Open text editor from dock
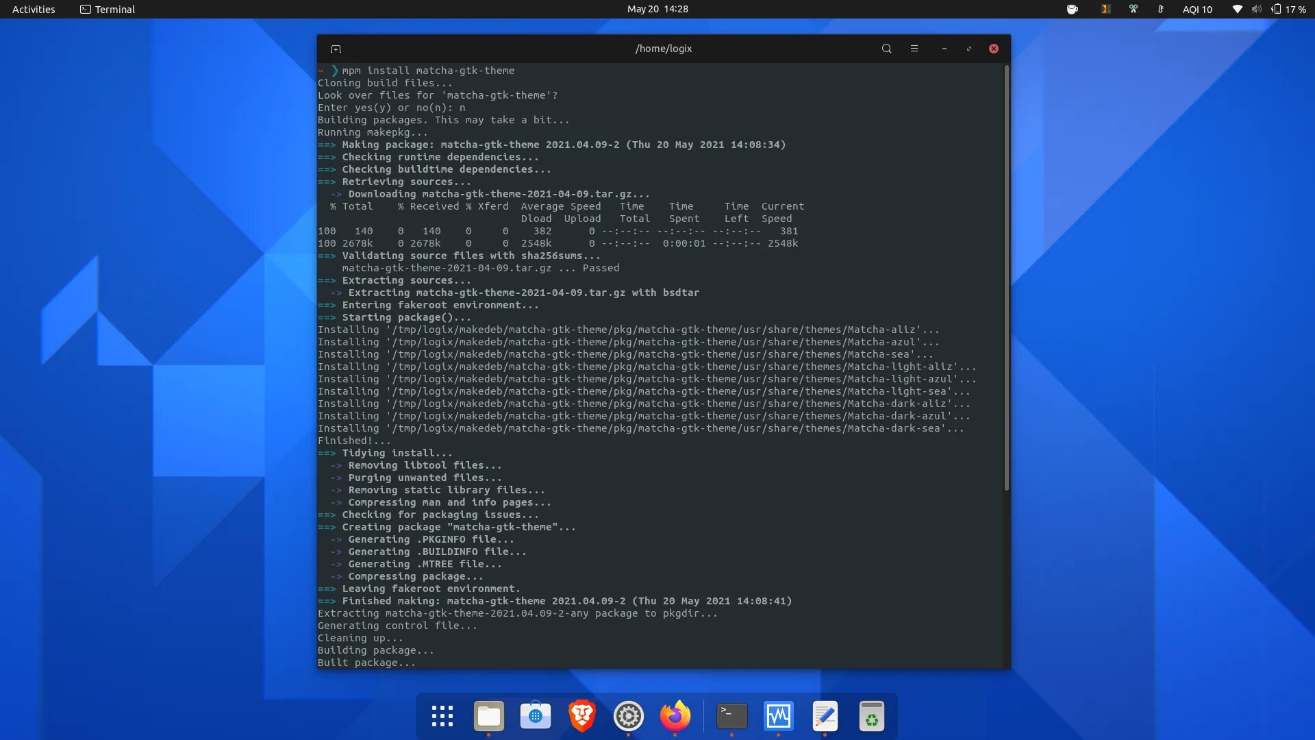The height and width of the screenshot is (740, 1315). 825,716
